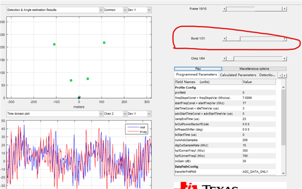
Task: Switch to the Calculated Parameters tab
Action: click(x=238, y=75)
